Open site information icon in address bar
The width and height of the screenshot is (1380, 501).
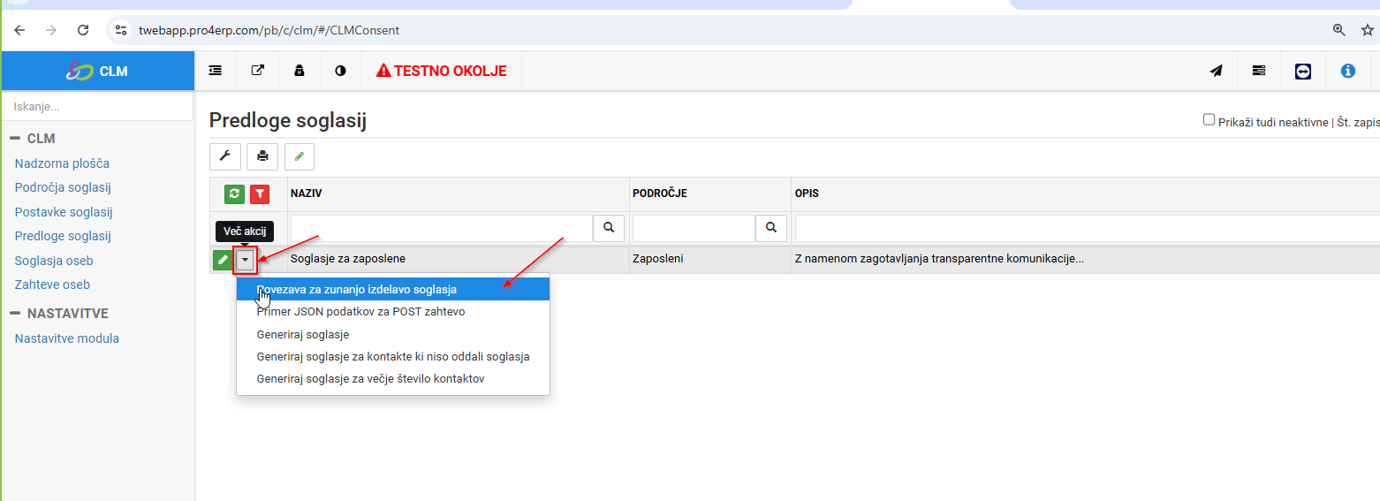122,30
